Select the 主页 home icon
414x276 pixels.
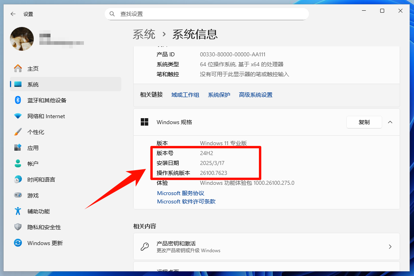tap(17, 69)
